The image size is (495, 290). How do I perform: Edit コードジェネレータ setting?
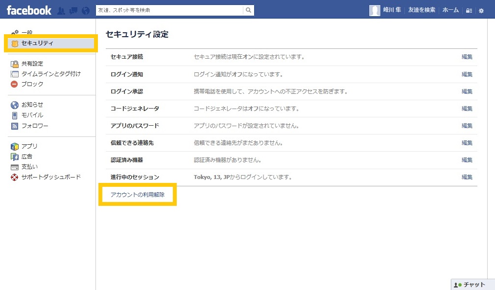click(467, 109)
